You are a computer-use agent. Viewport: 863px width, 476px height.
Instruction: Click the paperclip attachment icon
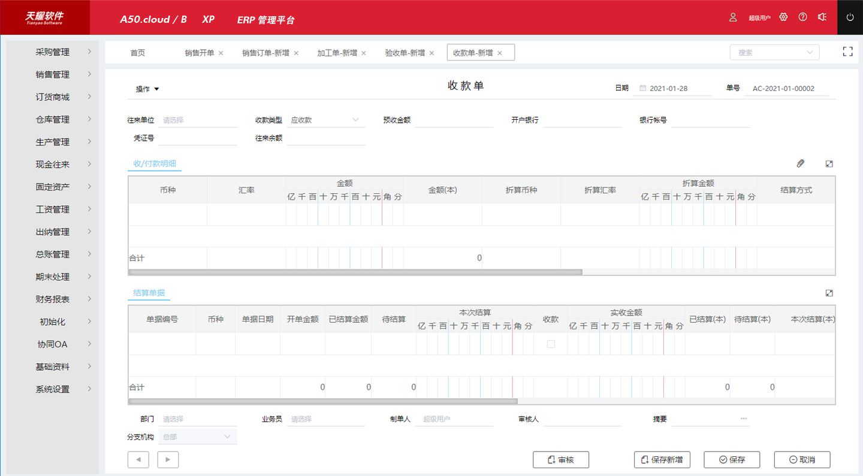800,163
